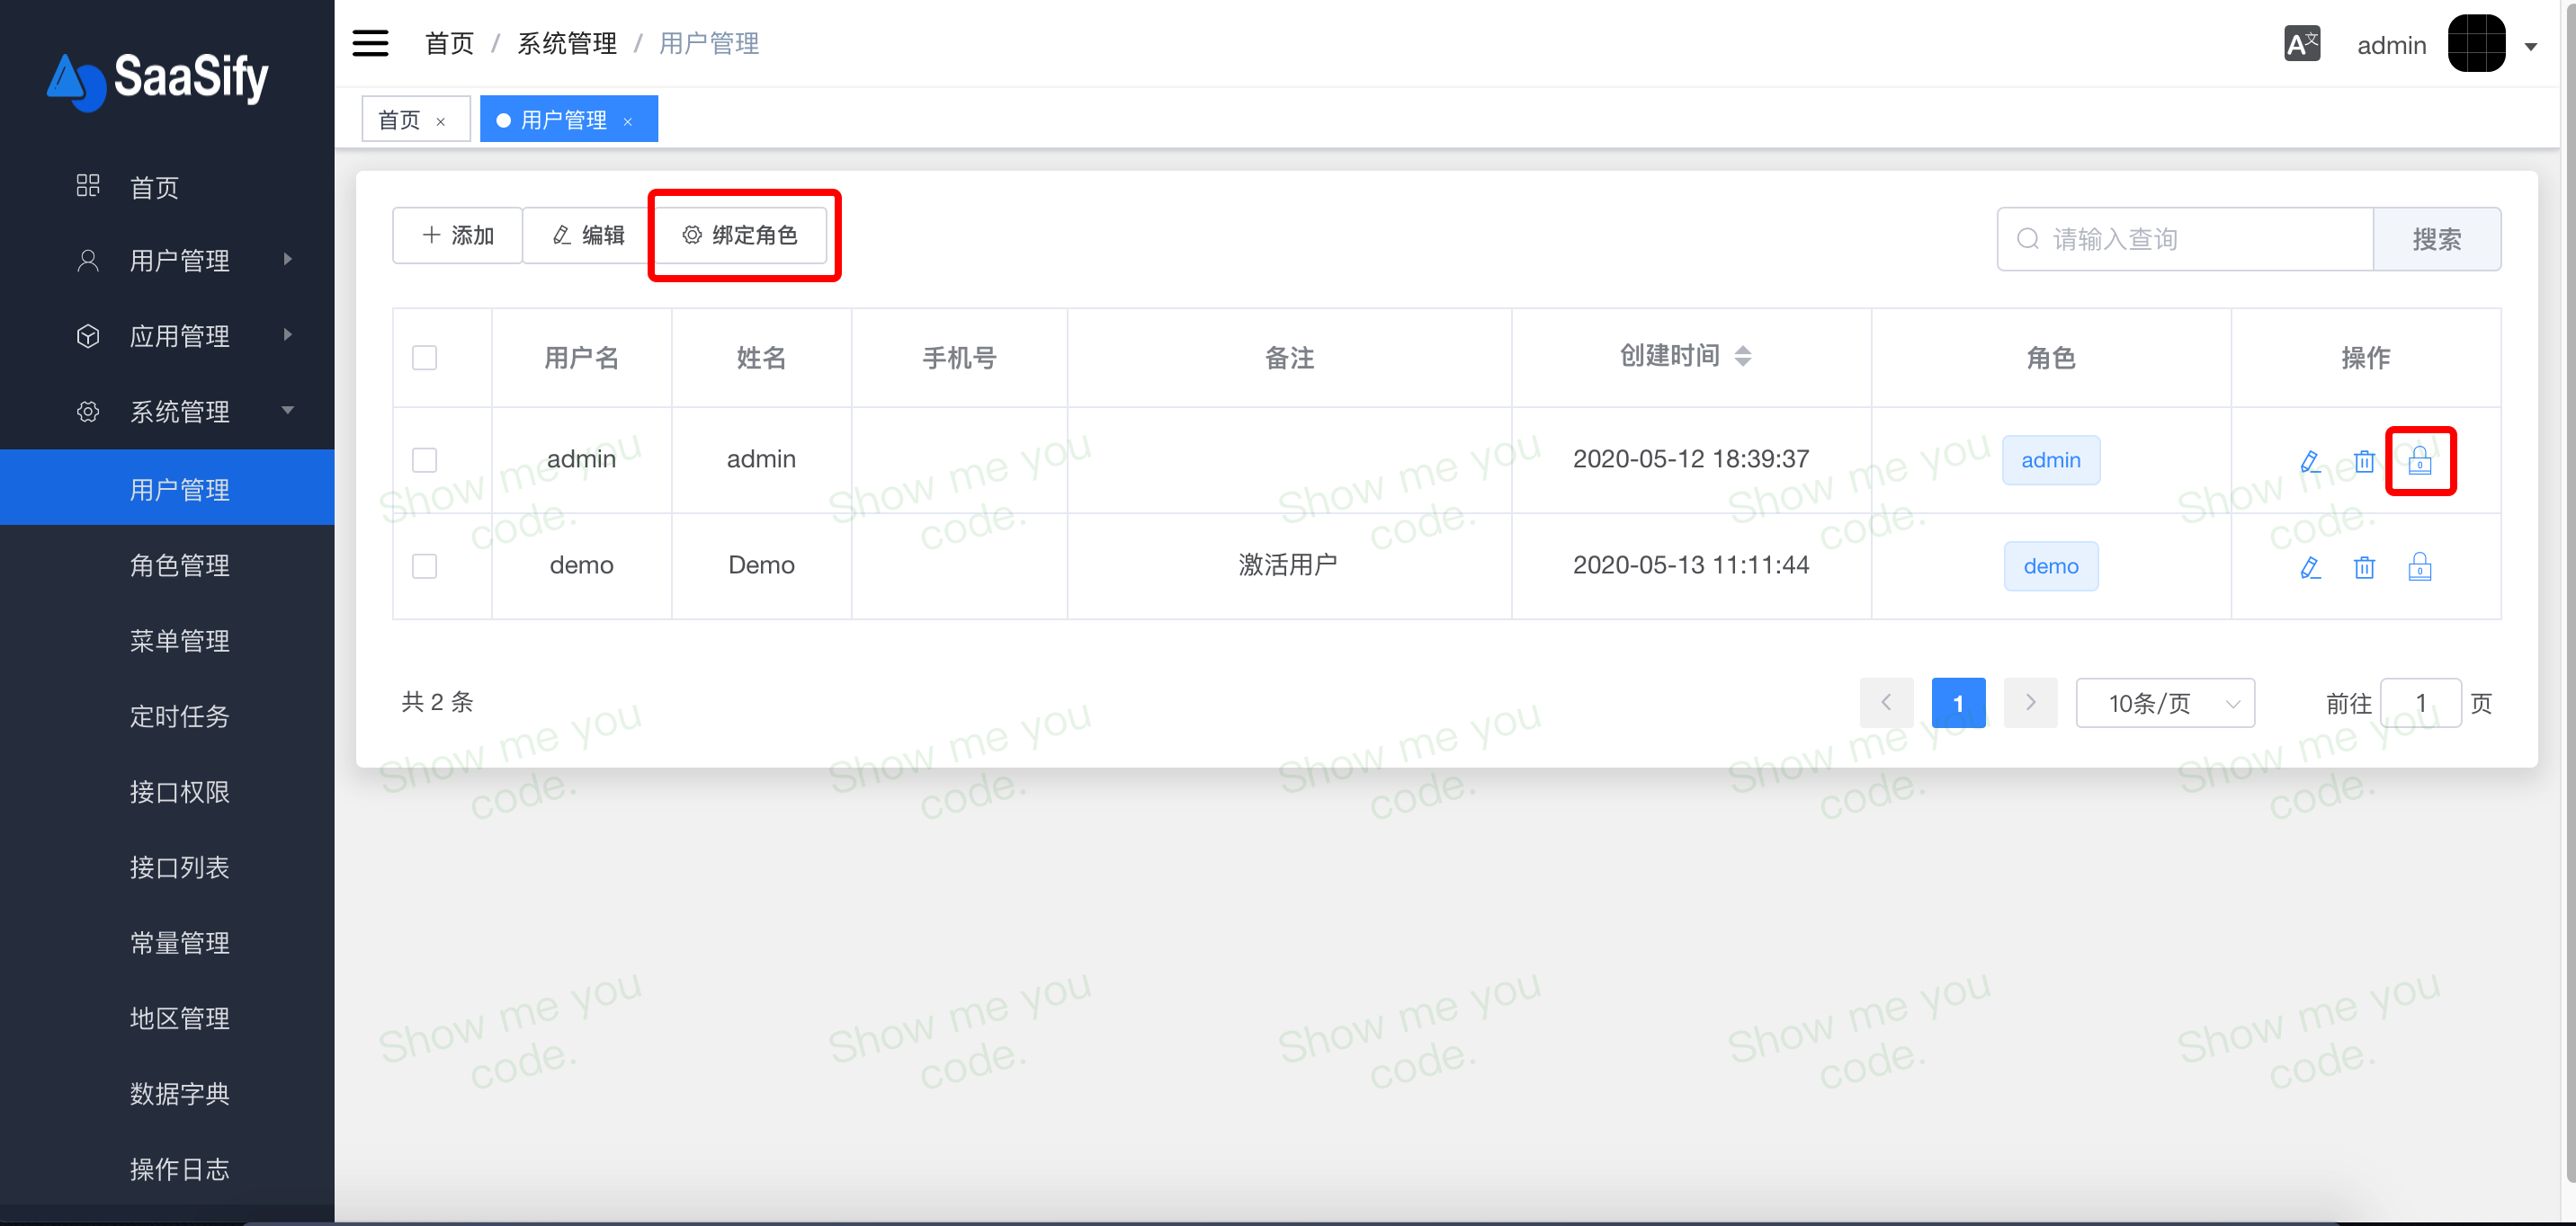2576x1226 pixels.
Task: Click the language translation icon
Action: pos(2301,44)
